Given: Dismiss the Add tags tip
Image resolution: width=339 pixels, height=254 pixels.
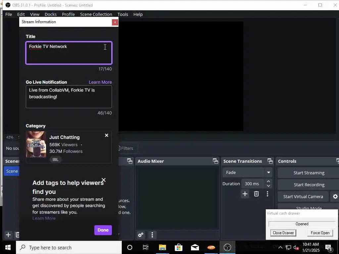Looking at the screenshot, I should (x=104, y=180).
